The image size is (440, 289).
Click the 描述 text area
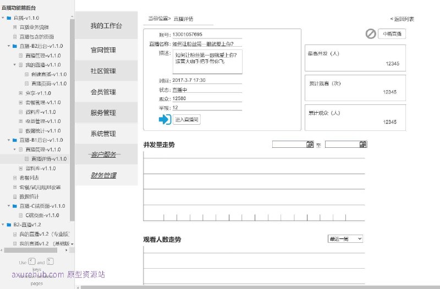[207, 62]
